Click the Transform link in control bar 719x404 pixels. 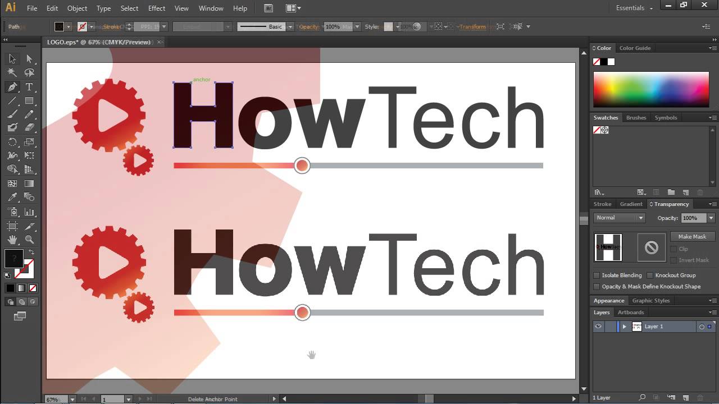472,26
